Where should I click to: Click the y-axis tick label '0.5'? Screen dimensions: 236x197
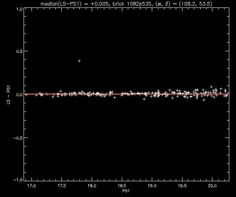(x=19, y=51)
